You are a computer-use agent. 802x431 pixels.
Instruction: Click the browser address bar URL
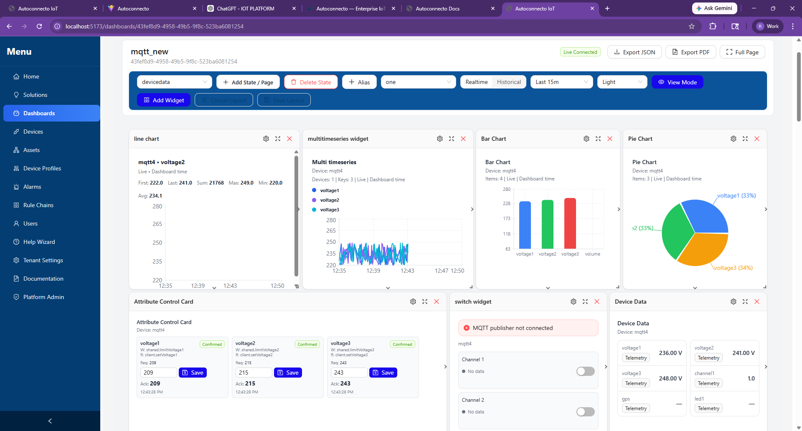pos(155,26)
